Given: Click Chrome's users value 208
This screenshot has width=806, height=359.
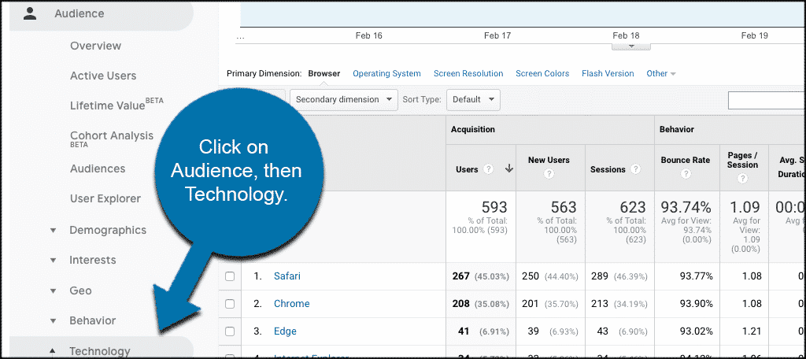Looking at the screenshot, I should tap(460, 303).
